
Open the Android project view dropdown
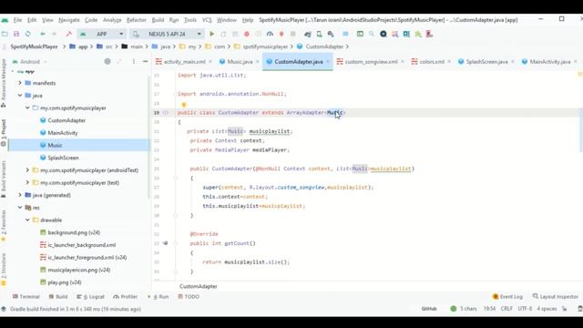[30, 61]
